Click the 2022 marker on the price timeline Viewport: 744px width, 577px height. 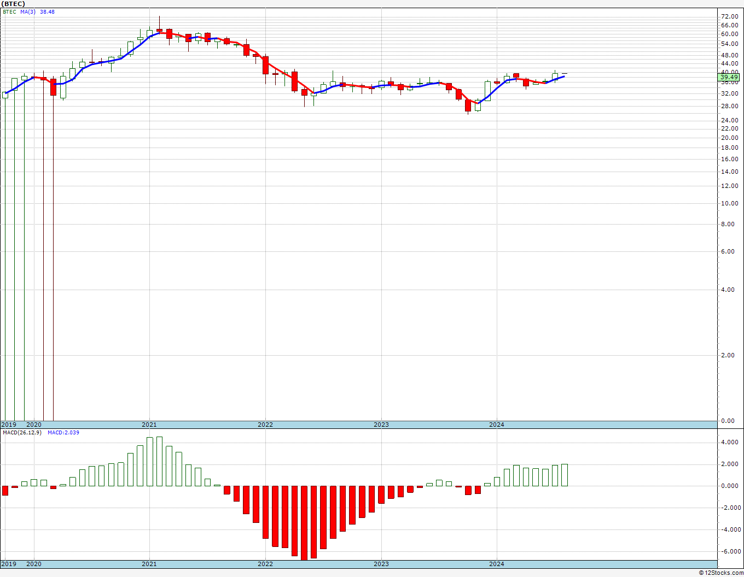click(265, 425)
